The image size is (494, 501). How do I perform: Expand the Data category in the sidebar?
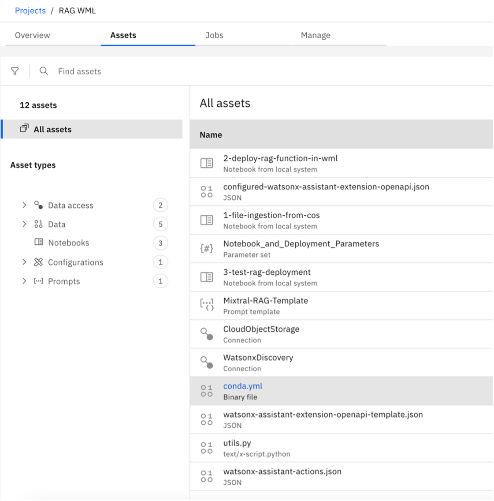25,224
